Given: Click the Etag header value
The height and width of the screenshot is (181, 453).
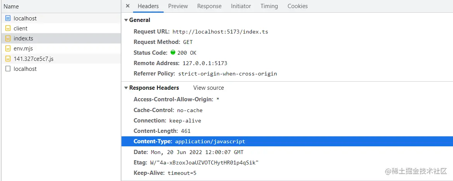Looking at the screenshot, I should point(204,163).
